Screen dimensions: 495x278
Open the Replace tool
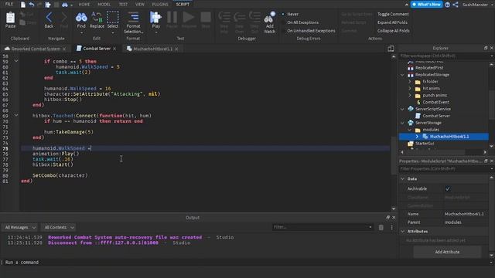pyautogui.click(x=97, y=18)
